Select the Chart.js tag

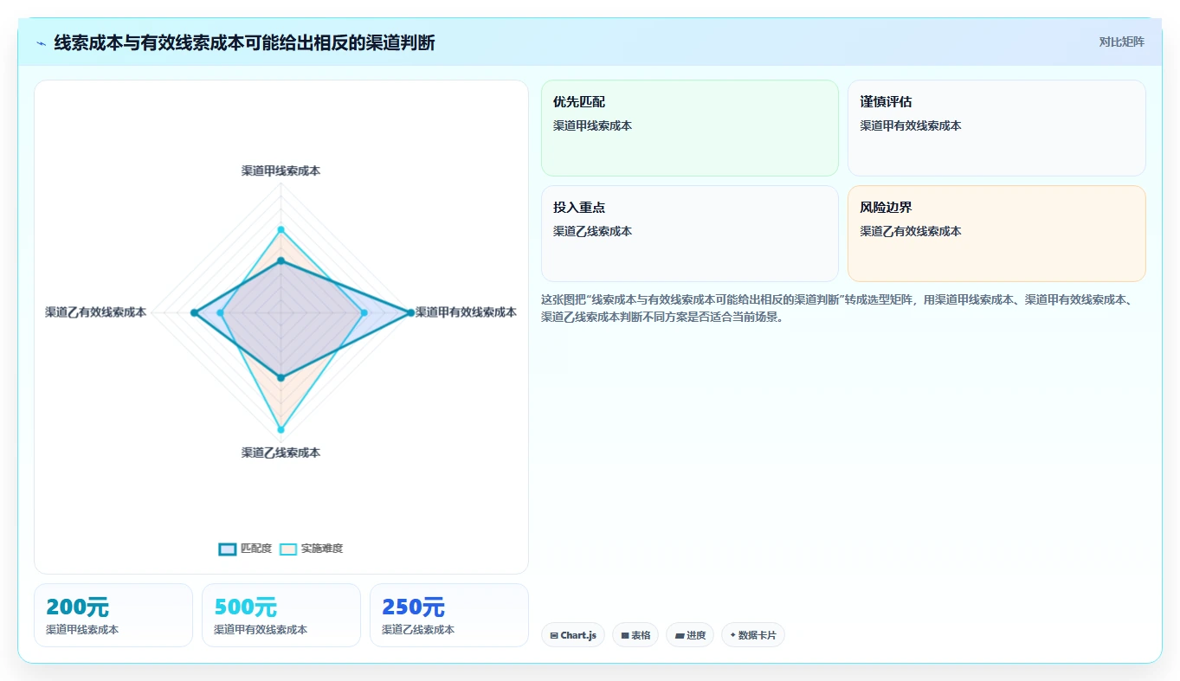pos(573,635)
